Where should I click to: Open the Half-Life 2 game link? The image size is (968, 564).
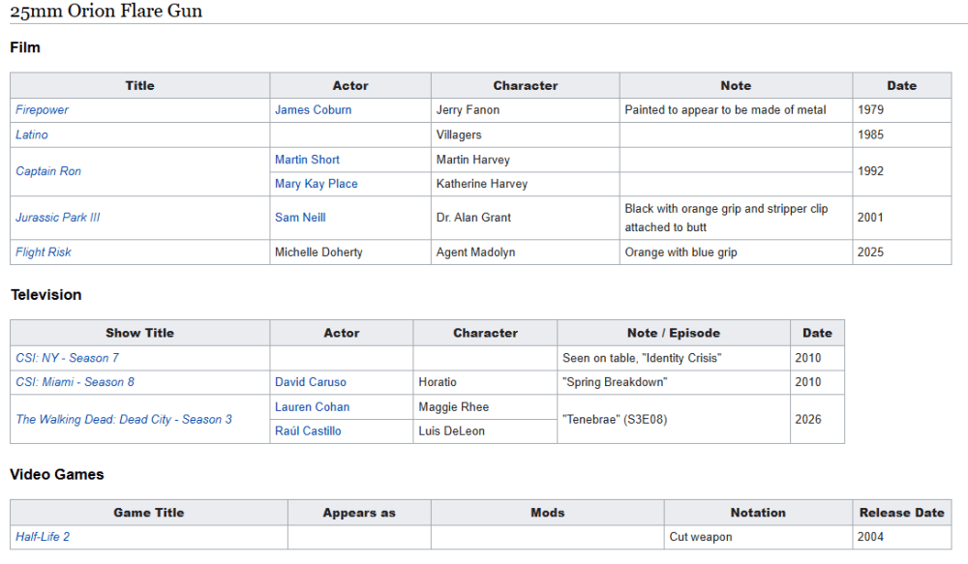pyautogui.click(x=43, y=537)
